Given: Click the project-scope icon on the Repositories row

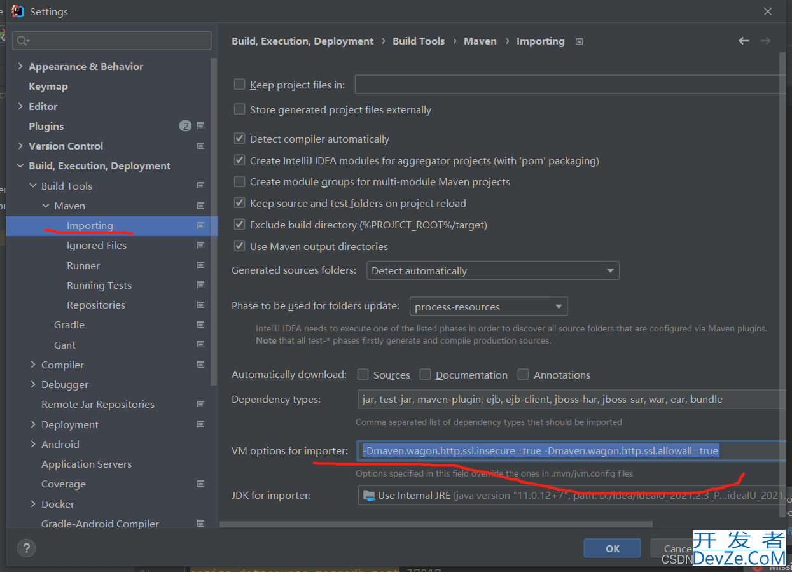Looking at the screenshot, I should point(201,305).
